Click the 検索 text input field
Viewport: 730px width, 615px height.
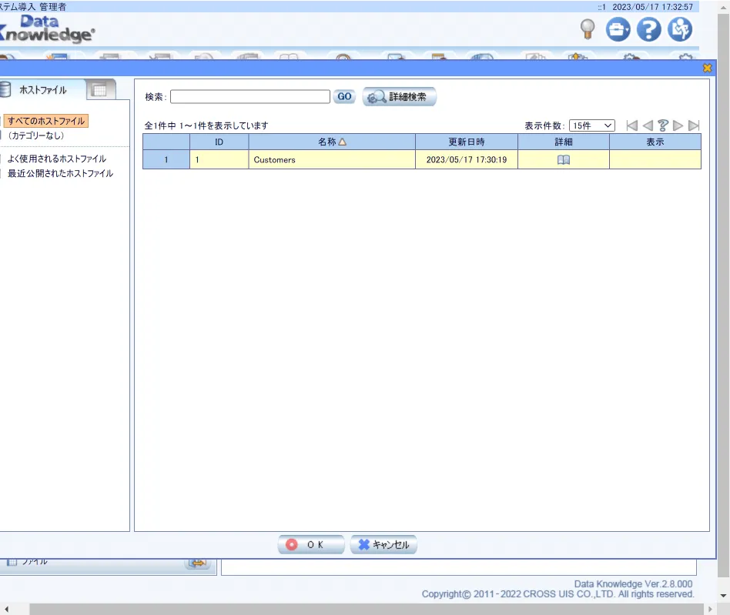pyautogui.click(x=250, y=97)
